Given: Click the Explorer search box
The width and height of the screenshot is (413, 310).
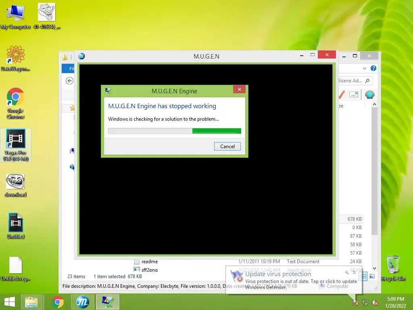Looking at the screenshot, I should click(x=356, y=81).
